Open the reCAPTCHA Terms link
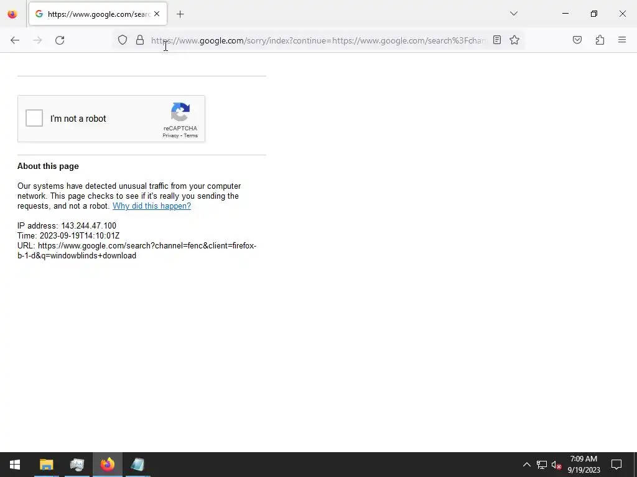This screenshot has width=637, height=477. (190, 135)
